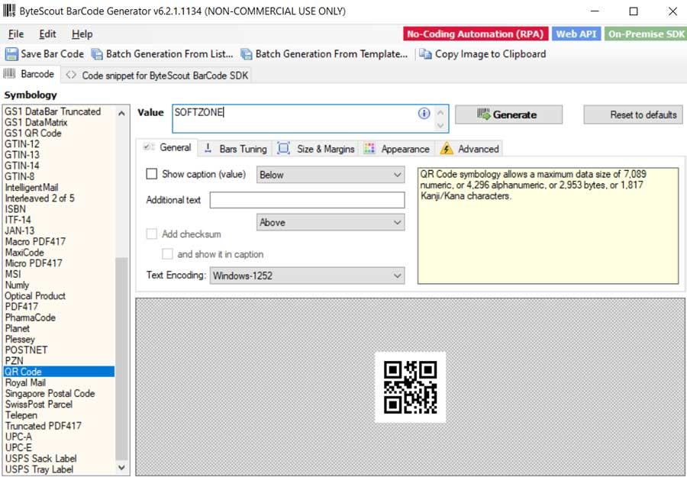Click the barcode icon on Barcode tab
Screen dimensions: 687x477
10,73
